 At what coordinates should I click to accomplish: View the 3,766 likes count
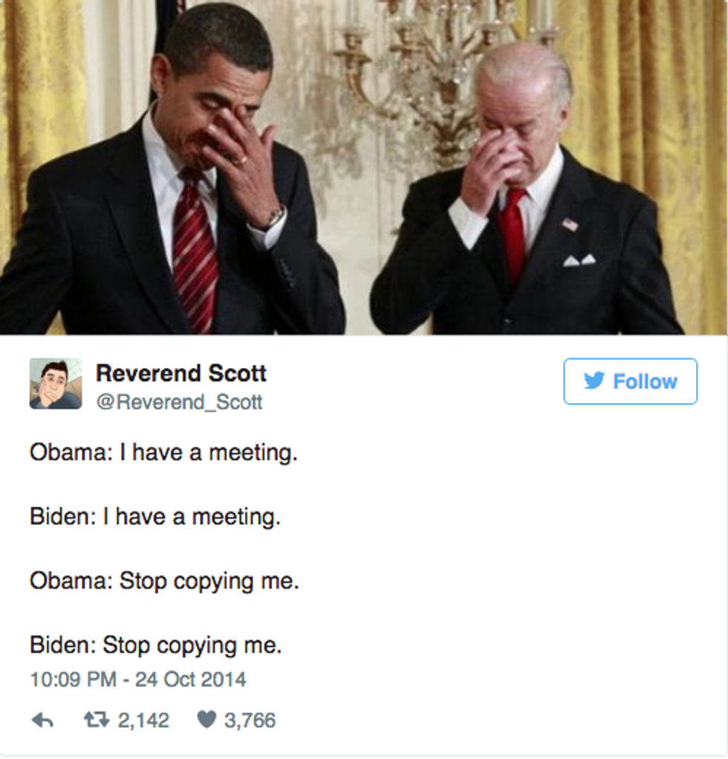[x=250, y=721]
